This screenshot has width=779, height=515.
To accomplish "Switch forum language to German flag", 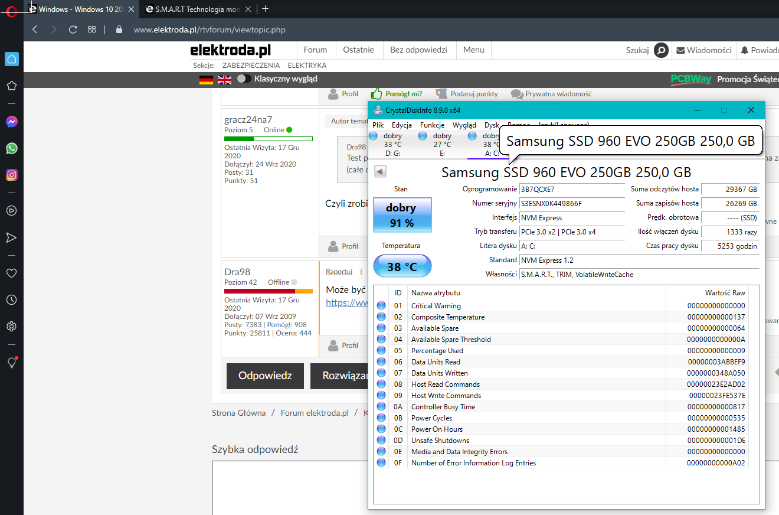I will (206, 80).
